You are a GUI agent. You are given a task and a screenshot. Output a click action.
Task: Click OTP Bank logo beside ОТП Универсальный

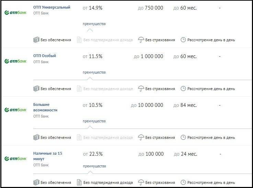click(15, 13)
